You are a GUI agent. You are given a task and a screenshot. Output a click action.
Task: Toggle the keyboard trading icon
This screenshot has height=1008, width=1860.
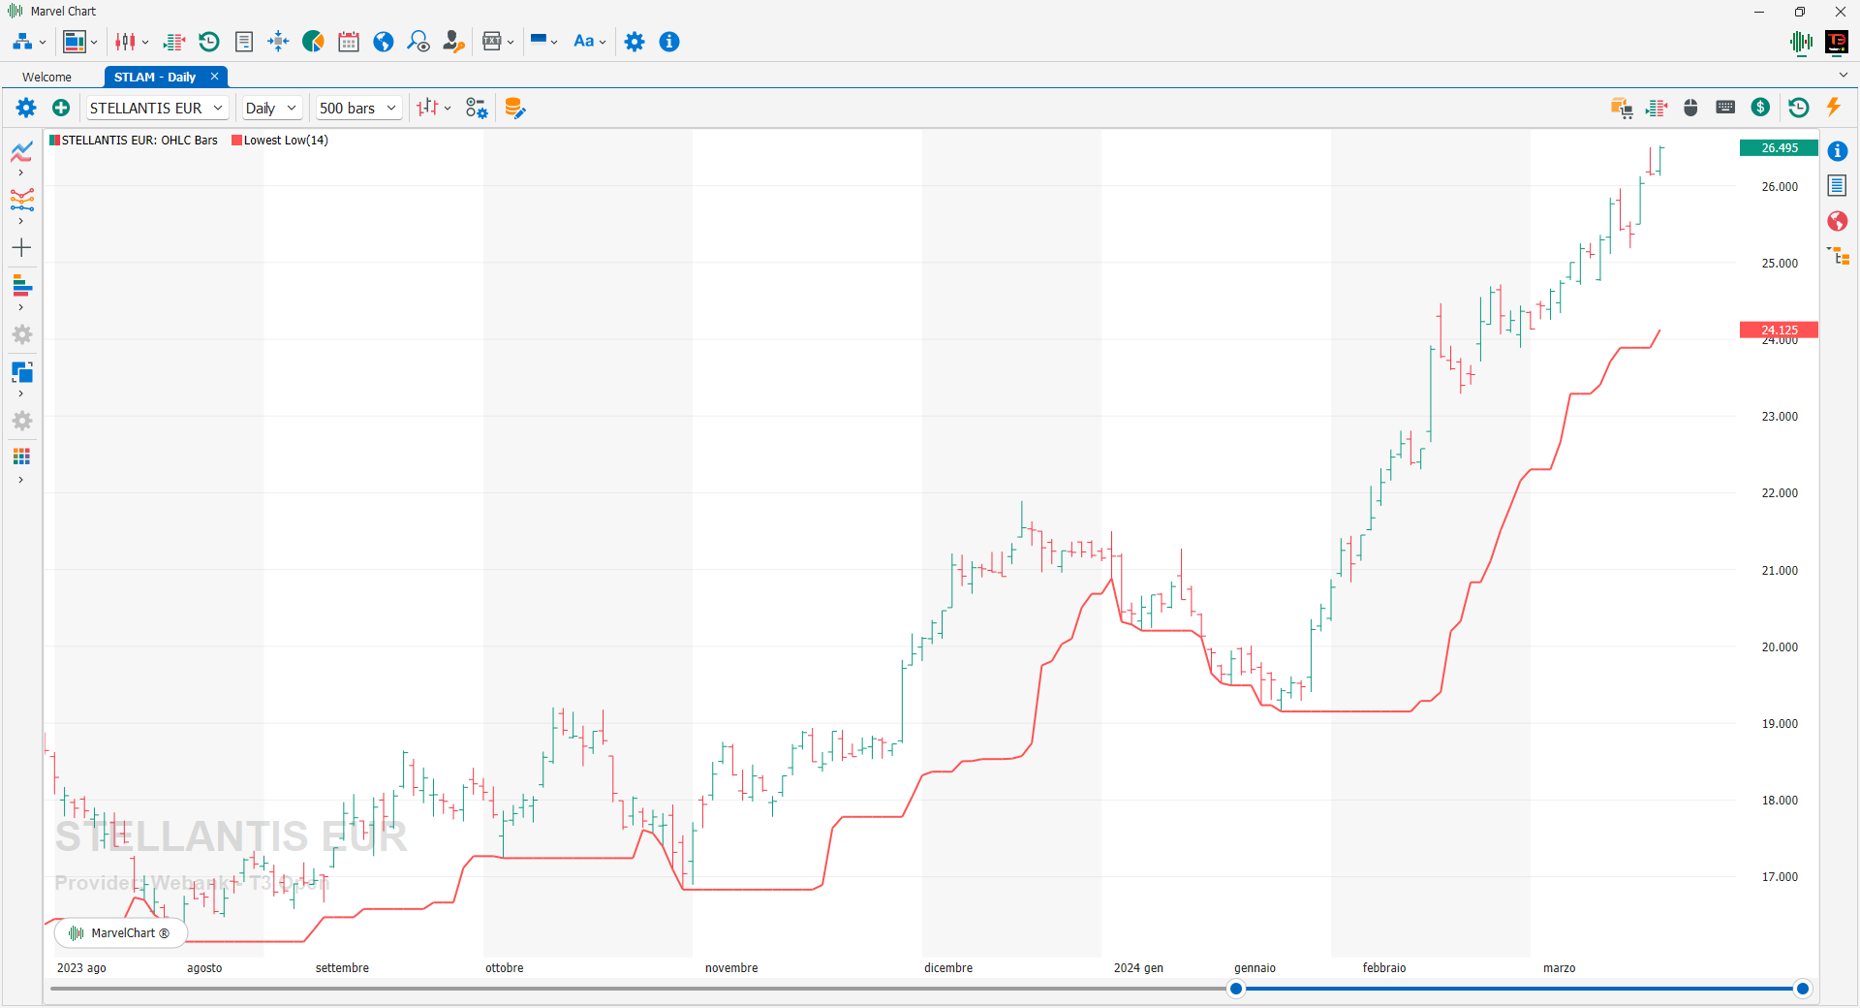point(1725,108)
